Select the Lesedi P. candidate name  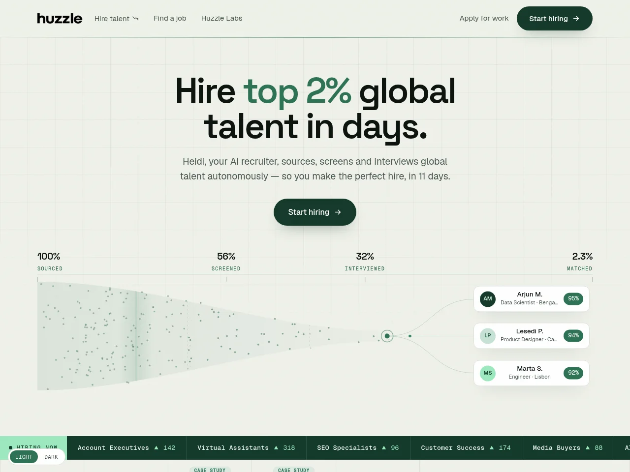(530, 331)
